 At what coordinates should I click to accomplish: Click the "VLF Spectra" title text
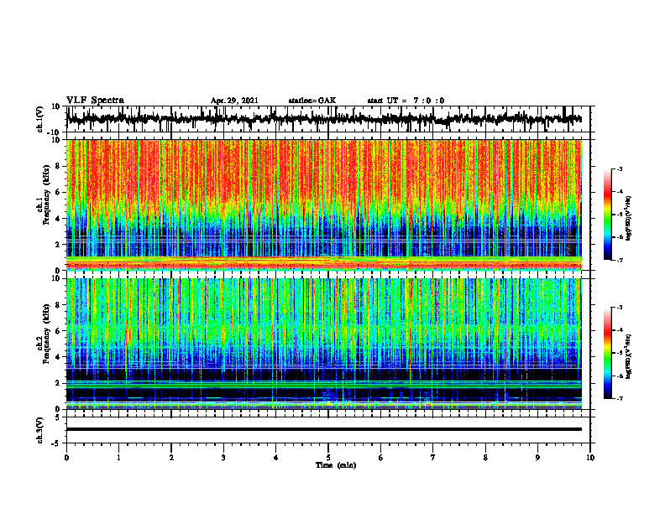[95, 101]
